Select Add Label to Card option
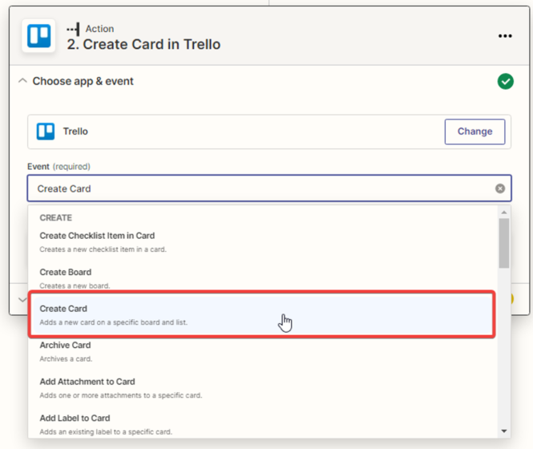Image resolution: width=533 pixels, height=449 pixels. pos(75,419)
